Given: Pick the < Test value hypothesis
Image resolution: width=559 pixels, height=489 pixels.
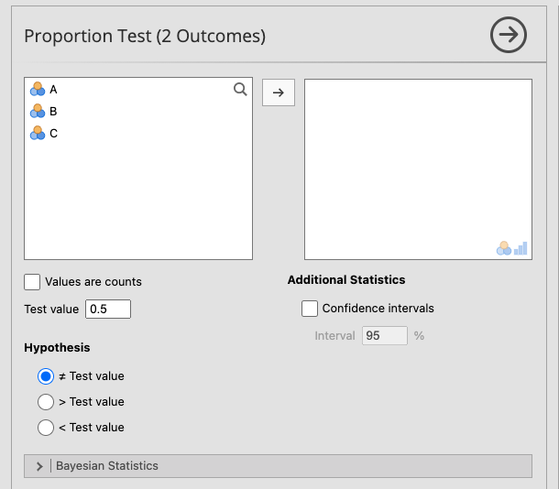Looking at the screenshot, I should (x=45, y=427).
